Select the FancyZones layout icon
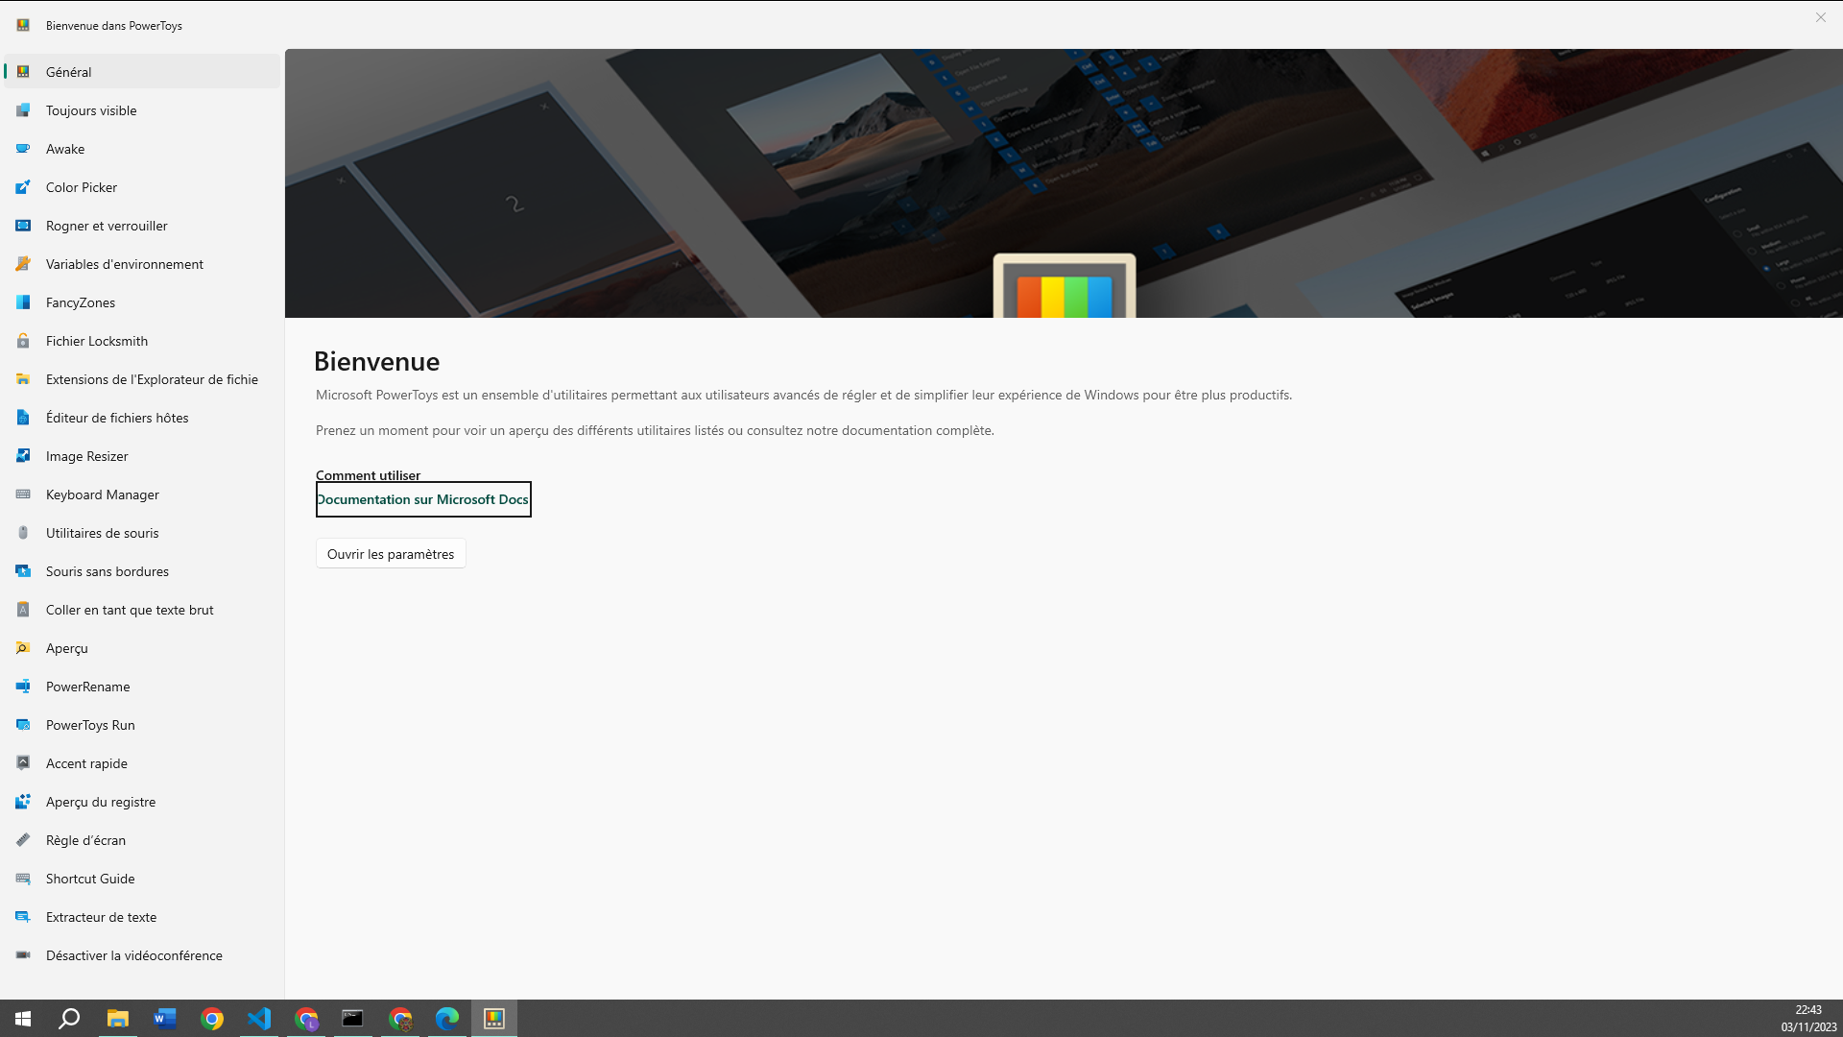 coord(23,302)
